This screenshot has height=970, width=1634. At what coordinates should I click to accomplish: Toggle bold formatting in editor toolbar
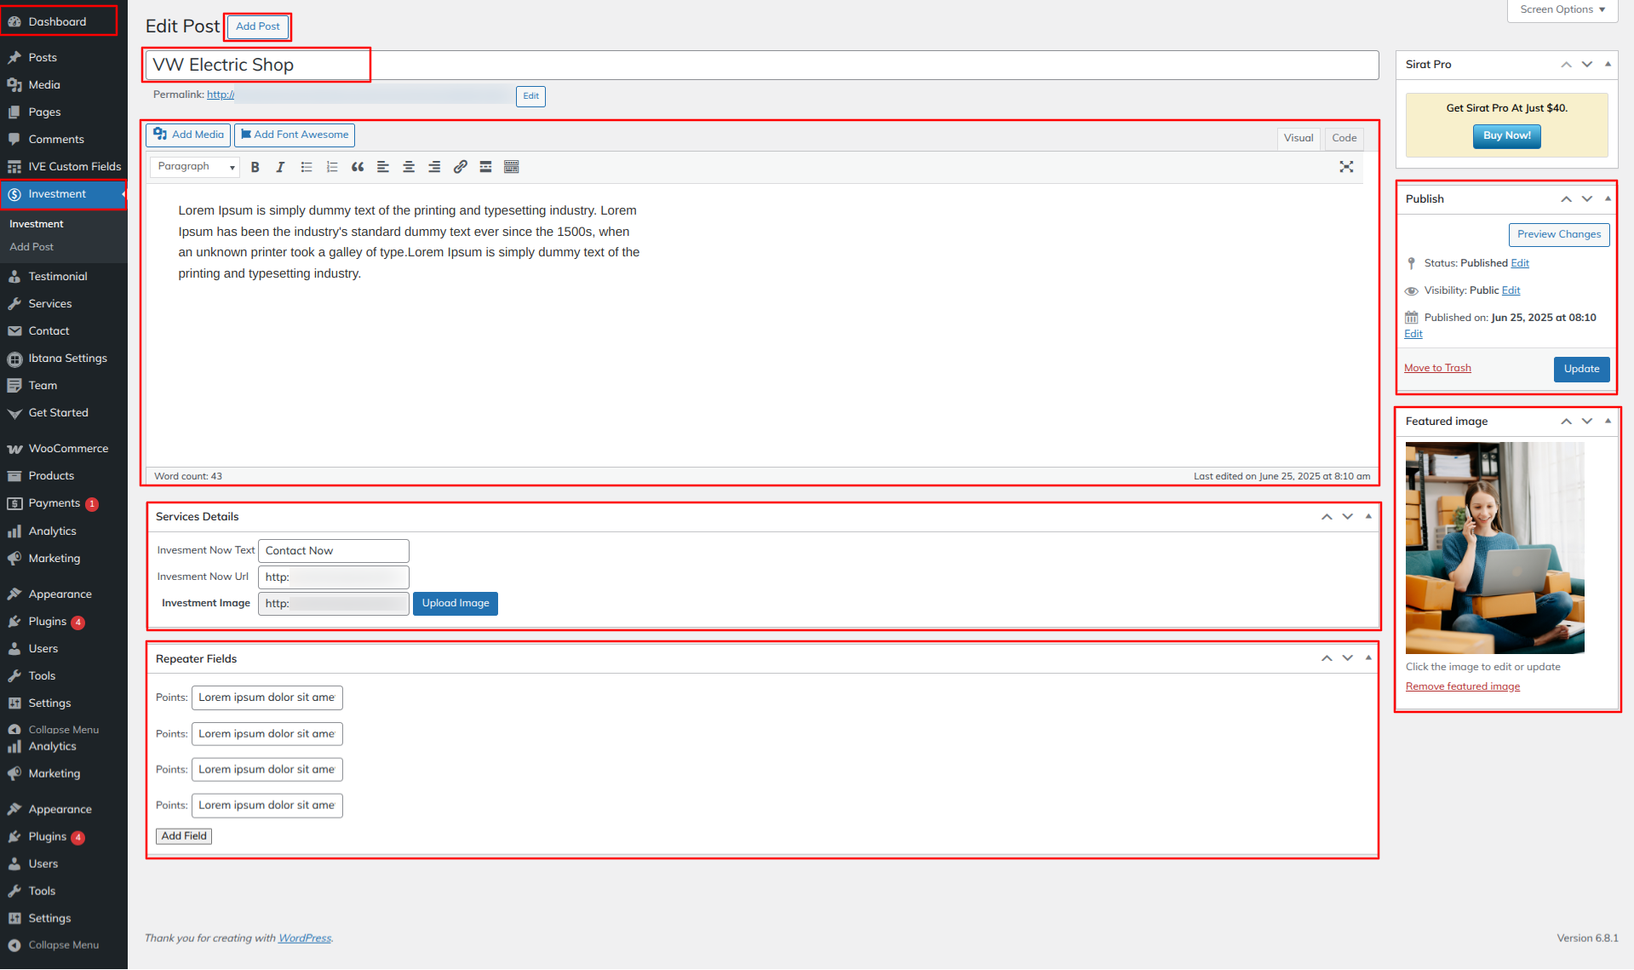255,167
